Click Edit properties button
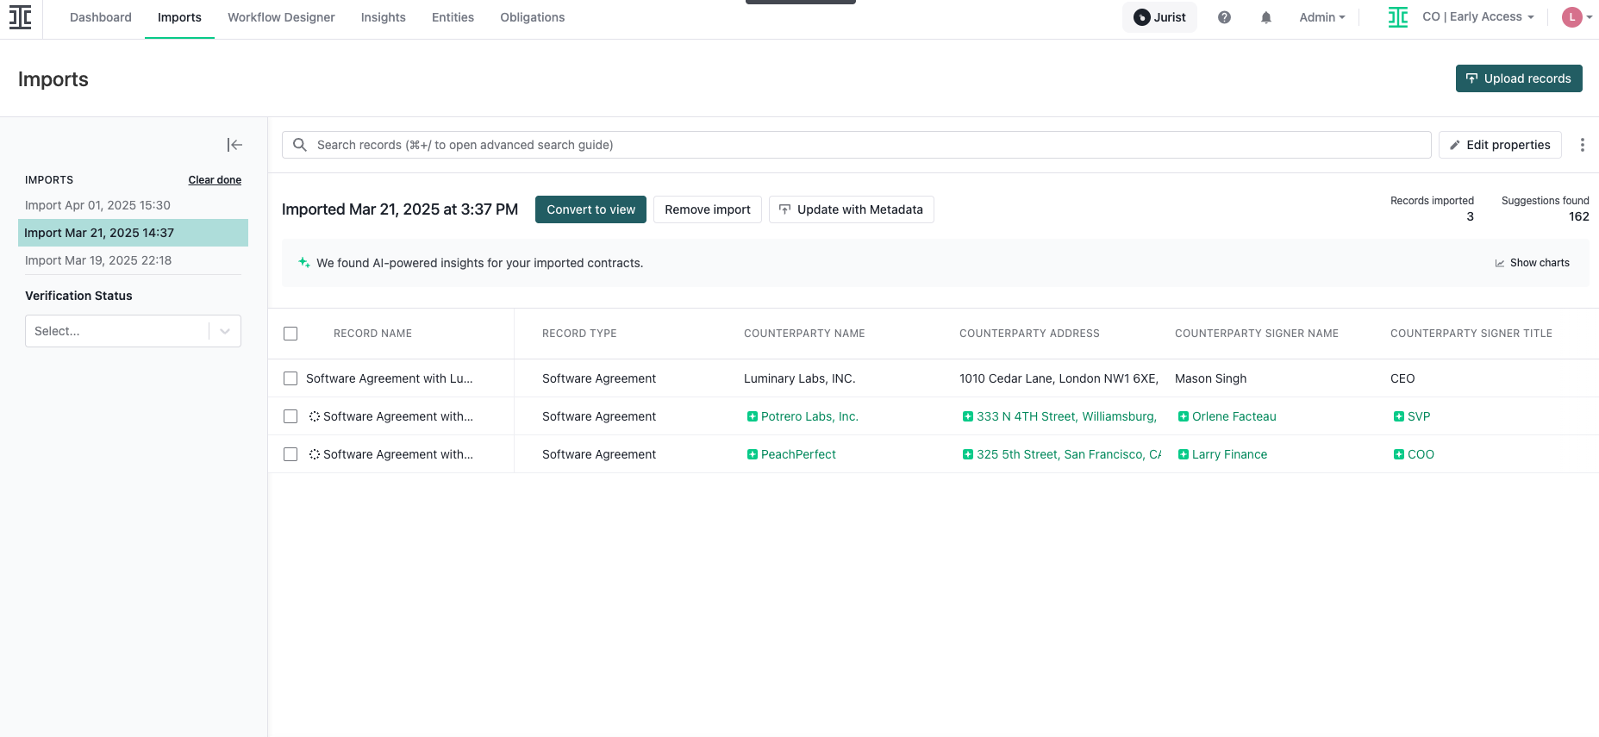 pyautogui.click(x=1500, y=145)
